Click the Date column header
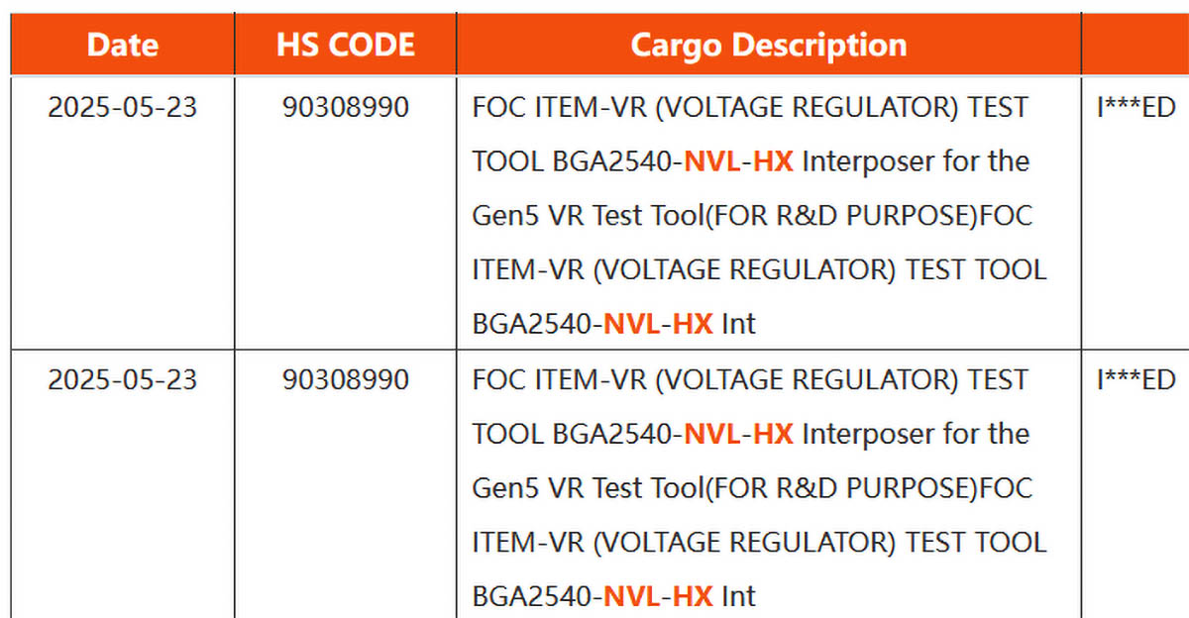1189x618 pixels. pyautogui.click(x=122, y=45)
